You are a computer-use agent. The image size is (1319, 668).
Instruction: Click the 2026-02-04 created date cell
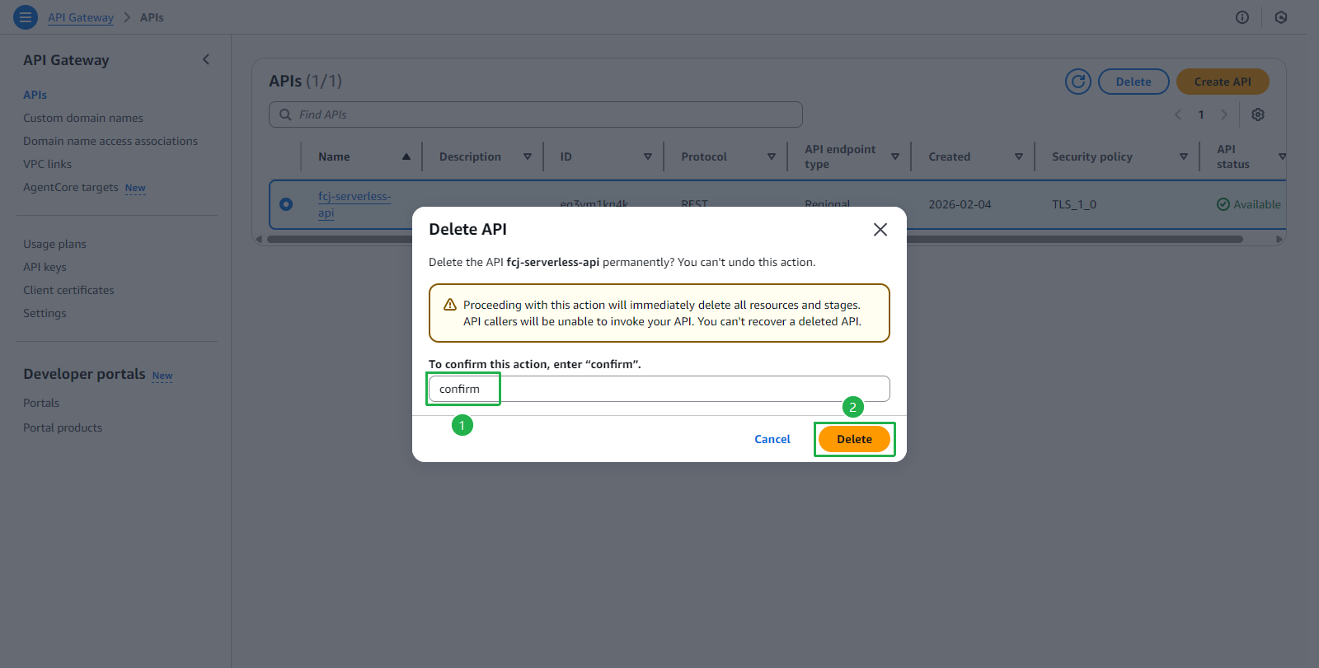click(x=960, y=204)
